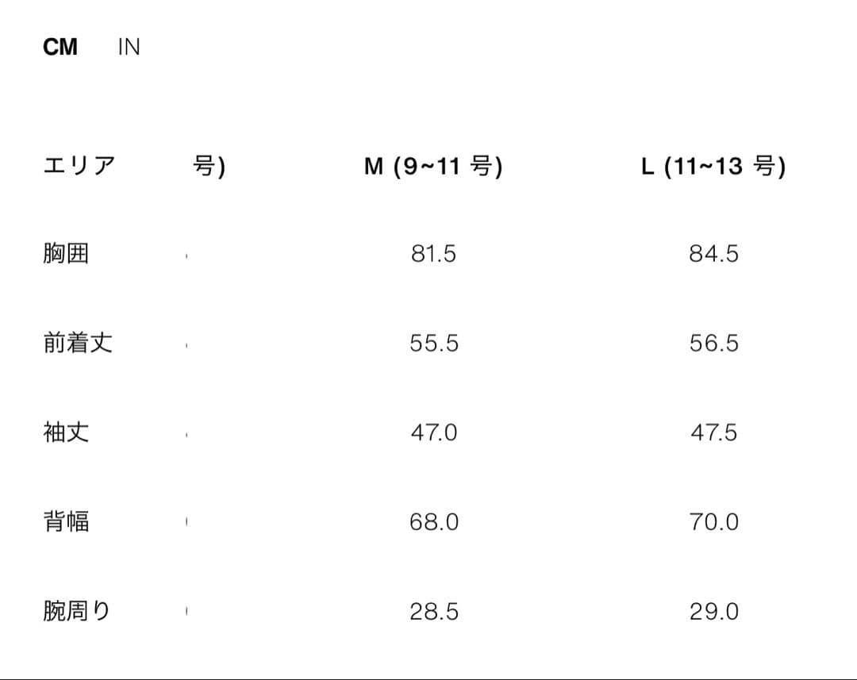Select the 47.5 sleeve length cell
Screen dimensions: 857x680
pos(713,432)
